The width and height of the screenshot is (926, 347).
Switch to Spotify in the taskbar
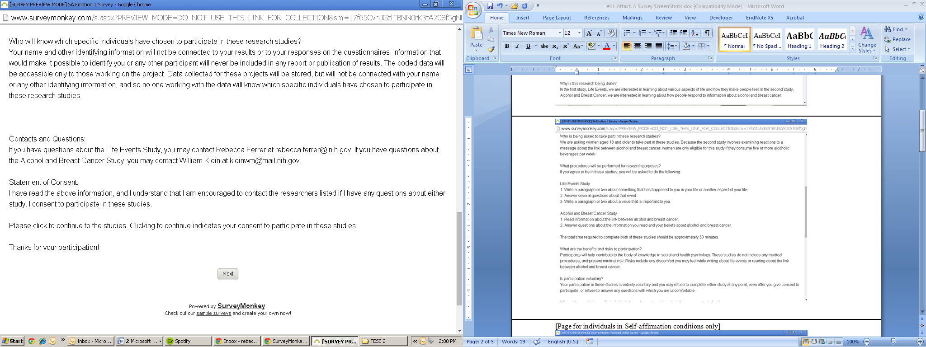(187, 341)
